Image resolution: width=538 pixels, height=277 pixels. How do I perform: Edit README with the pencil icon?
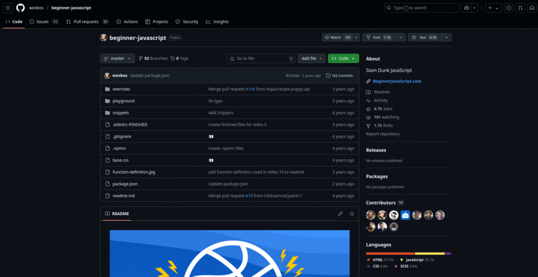point(340,213)
